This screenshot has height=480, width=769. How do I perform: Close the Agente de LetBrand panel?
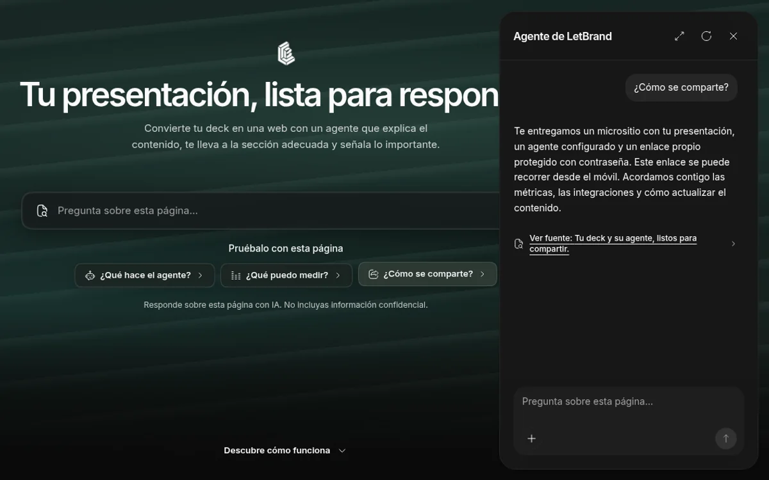click(x=733, y=36)
